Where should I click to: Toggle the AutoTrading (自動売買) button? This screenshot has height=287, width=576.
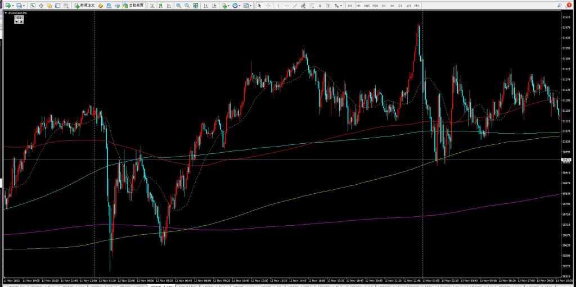point(133,6)
